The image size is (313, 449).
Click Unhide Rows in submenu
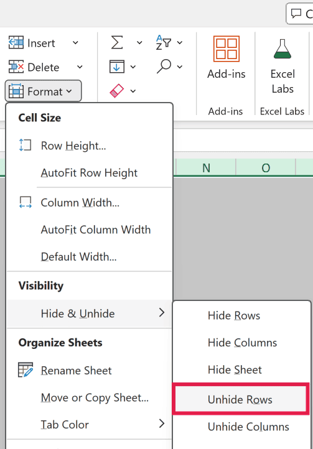241,399
